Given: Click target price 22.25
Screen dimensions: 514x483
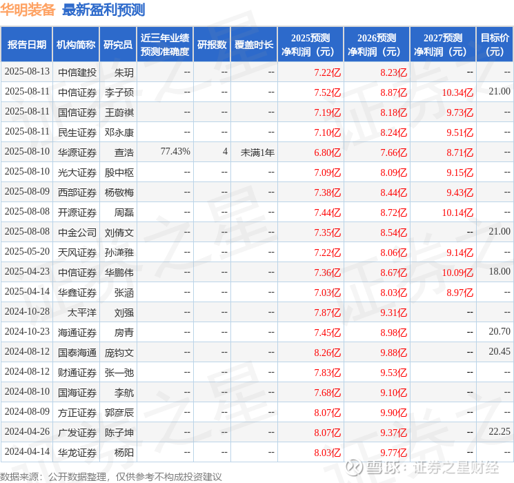Looking at the screenshot, I should [500, 431].
